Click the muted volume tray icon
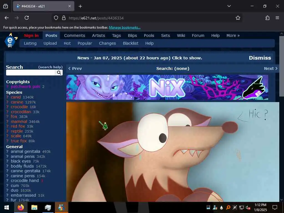 [x=248, y=207]
